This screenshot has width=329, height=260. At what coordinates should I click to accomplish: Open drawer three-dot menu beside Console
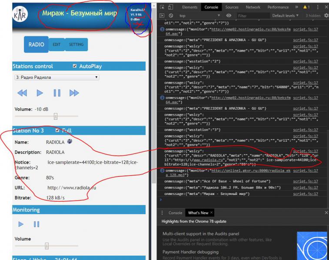tap(162, 213)
